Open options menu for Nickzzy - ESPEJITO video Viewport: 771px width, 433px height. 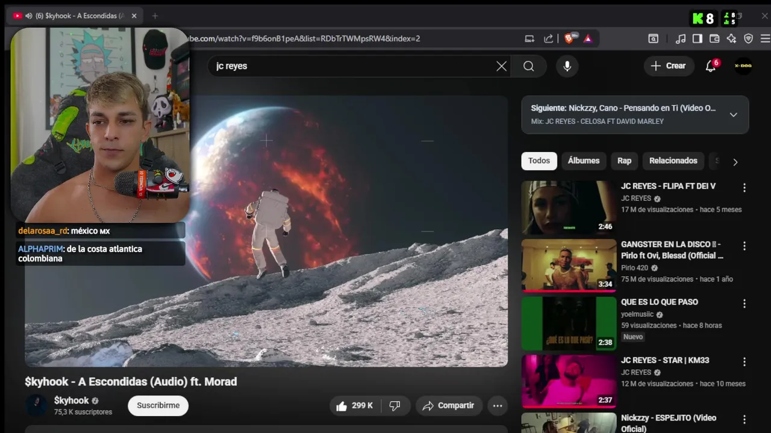point(744,420)
